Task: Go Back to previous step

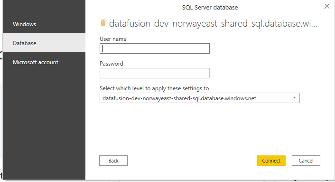Action: click(113, 161)
